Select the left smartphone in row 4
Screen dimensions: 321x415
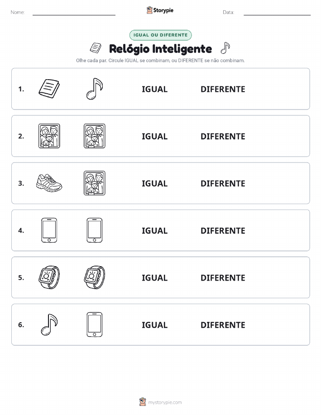(x=49, y=230)
